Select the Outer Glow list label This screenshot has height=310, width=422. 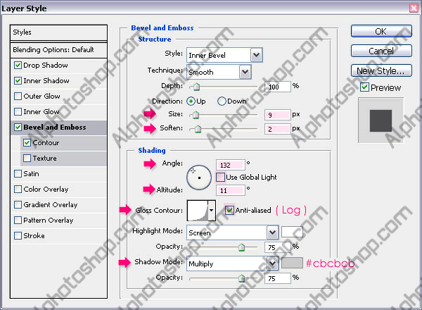pos(42,97)
